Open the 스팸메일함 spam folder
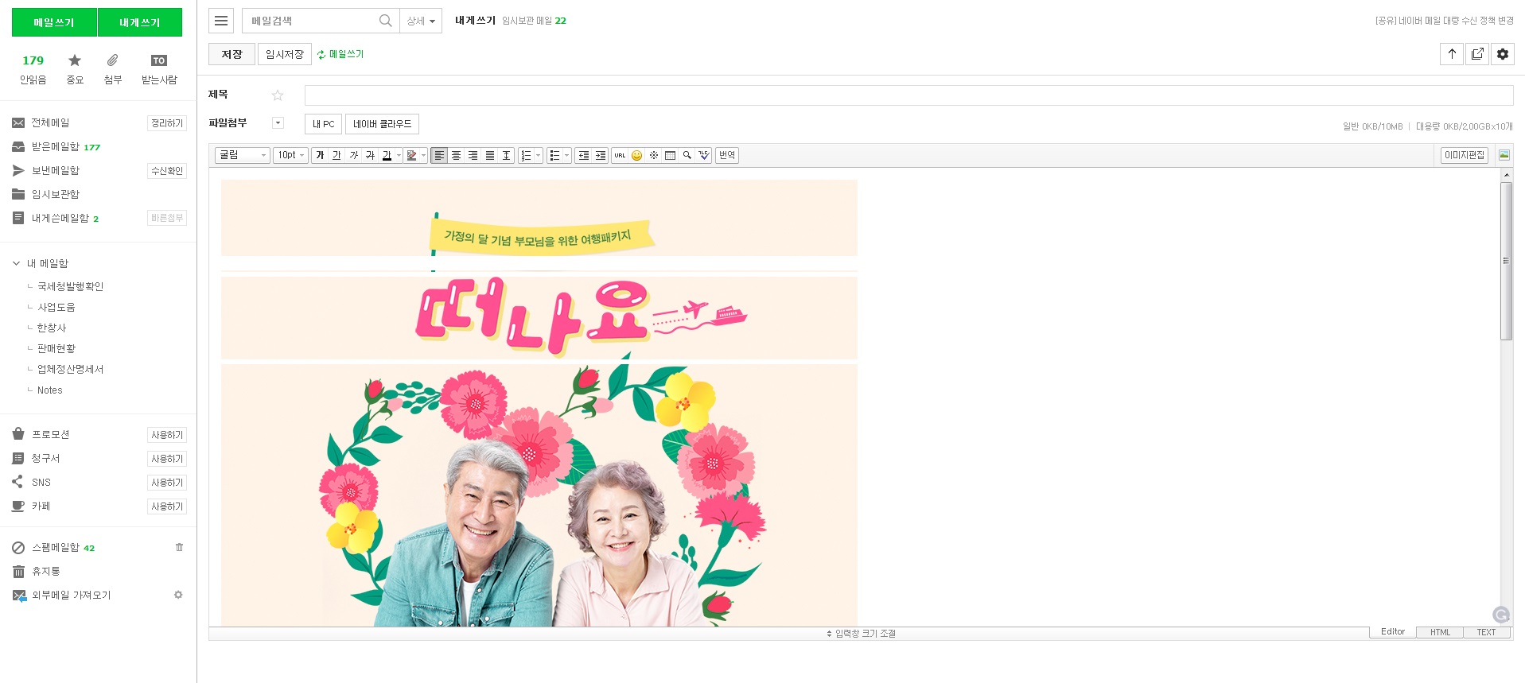 coord(54,548)
